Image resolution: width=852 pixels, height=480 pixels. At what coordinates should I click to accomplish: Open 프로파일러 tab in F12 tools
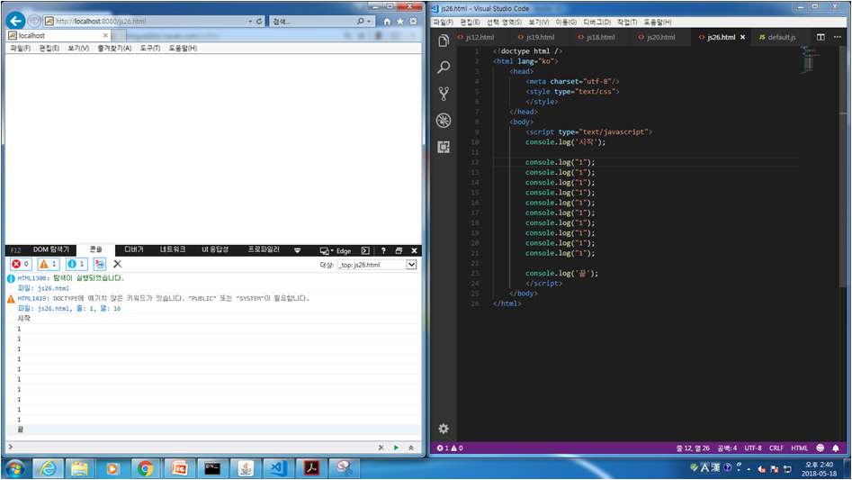click(x=264, y=249)
